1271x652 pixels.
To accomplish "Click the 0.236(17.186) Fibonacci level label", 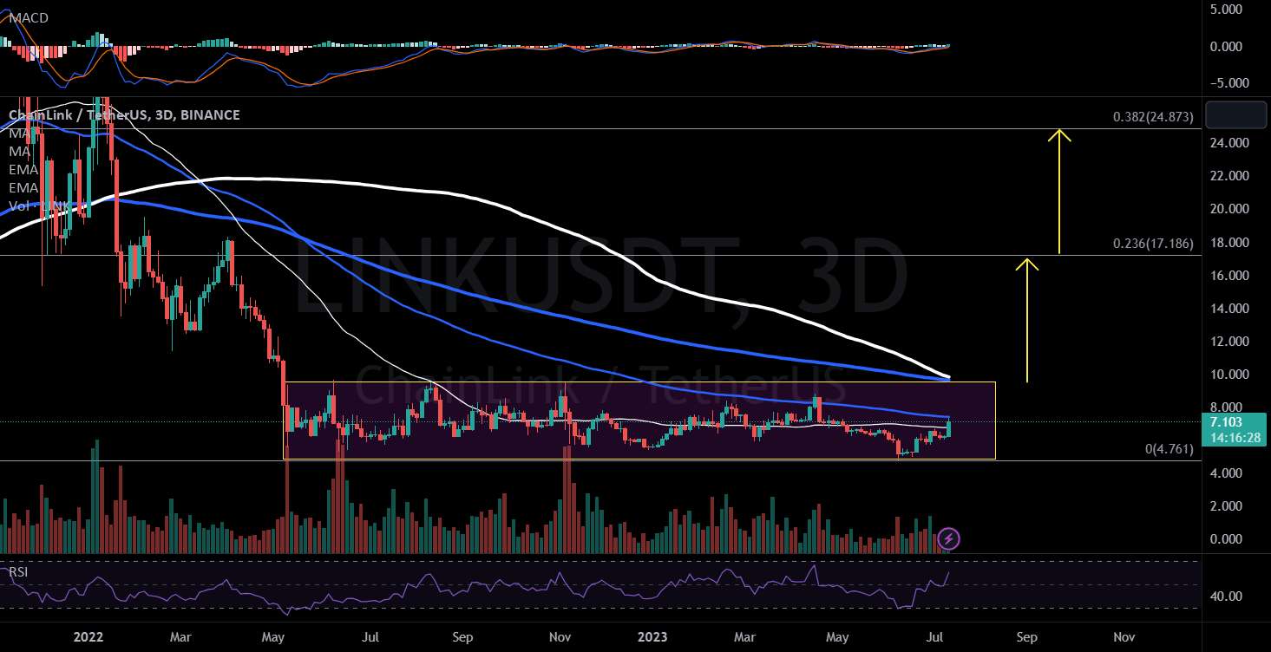I will tap(1154, 244).
